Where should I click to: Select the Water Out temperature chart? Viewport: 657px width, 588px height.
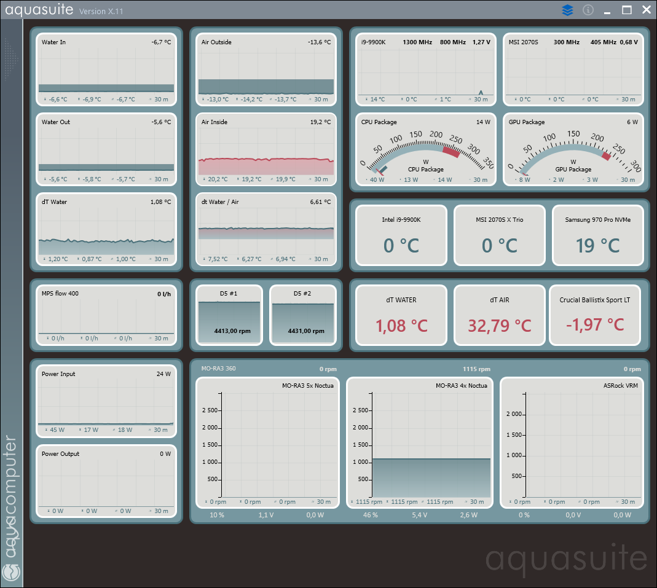click(106, 149)
